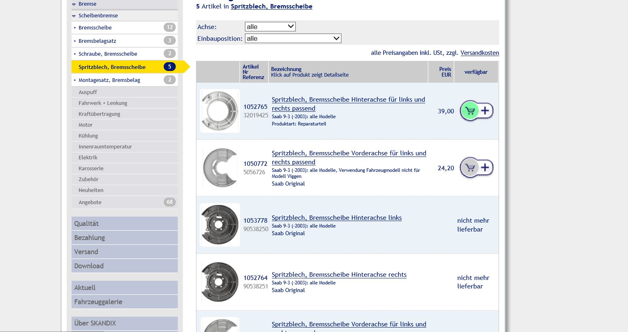This screenshot has height=332, width=628.
Task: Open thumbnail of splash plate 1050772
Action: [220, 167]
